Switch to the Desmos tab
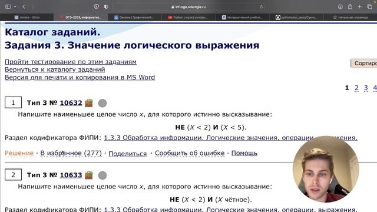Viewport: 377px width, 212px height. [x=135, y=17]
